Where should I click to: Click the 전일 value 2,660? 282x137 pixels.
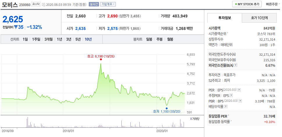tap(81, 16)
